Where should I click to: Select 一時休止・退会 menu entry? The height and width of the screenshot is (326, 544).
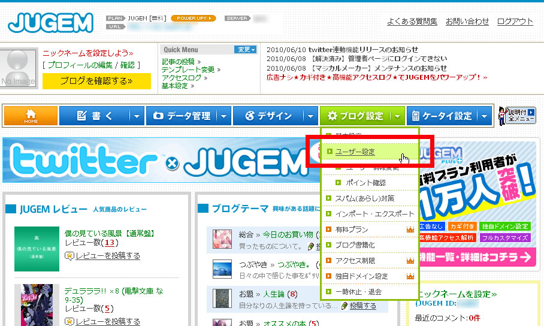point(358,292)
